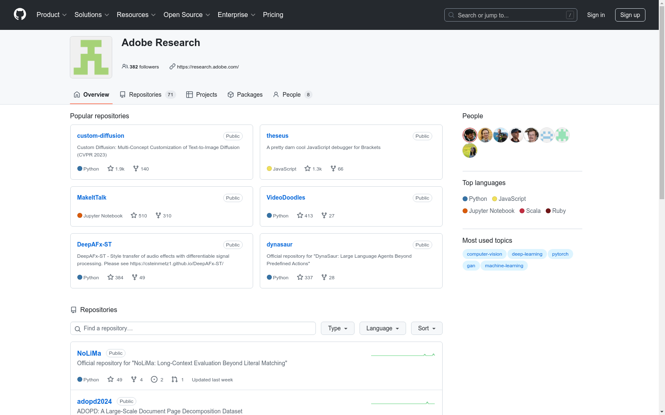Click the stars icon on MakeItTalk card
This screenshot has width=665, height=415.
click(x=134, y=215)
